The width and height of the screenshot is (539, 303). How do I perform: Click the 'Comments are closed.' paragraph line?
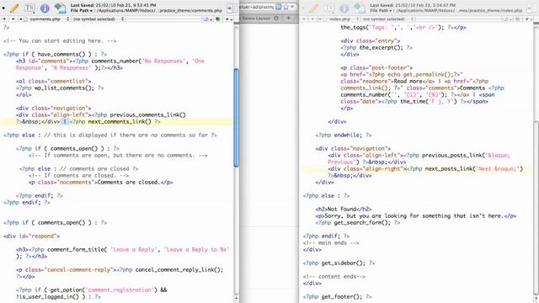coord(100,182)
